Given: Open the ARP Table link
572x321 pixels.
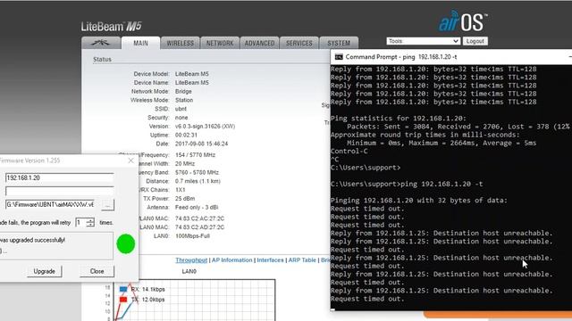Looking at the screenshot, I should (302, 260).
